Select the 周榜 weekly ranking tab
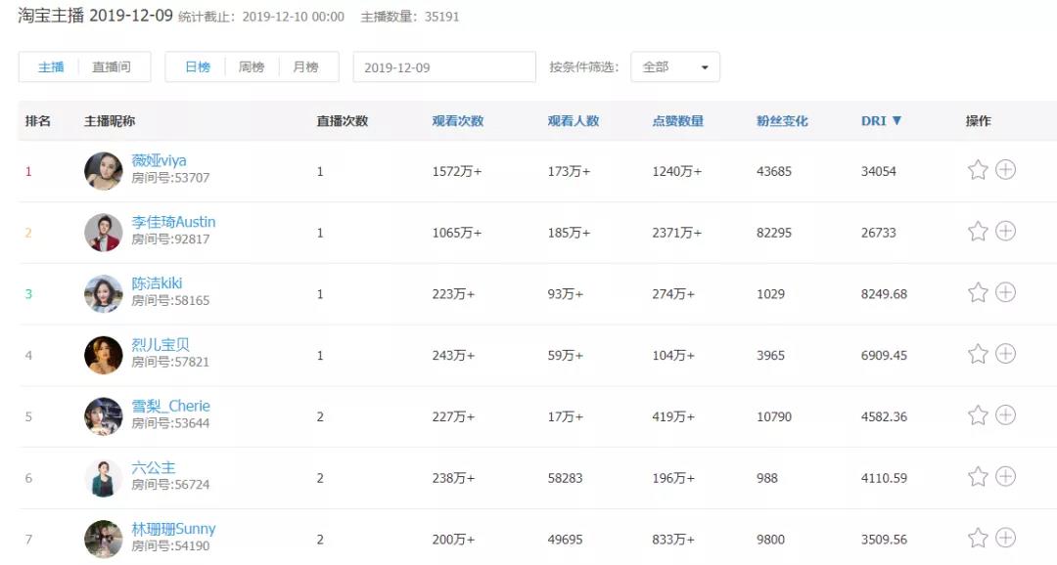1057x565 pixels. pyautogui.click(x=252, y=67)
